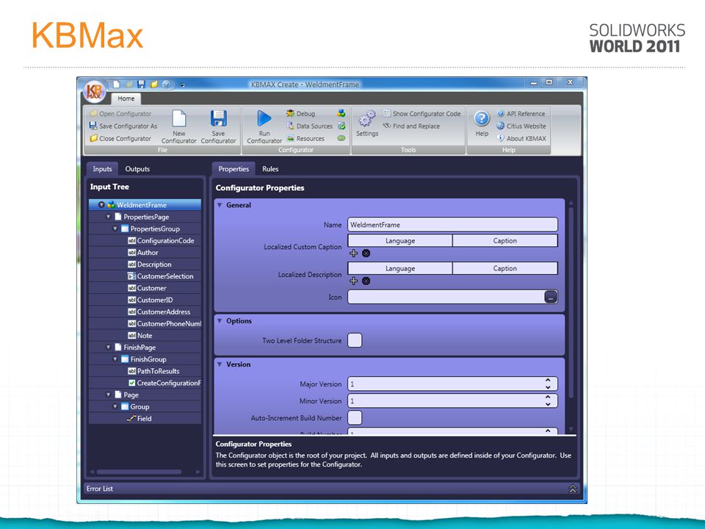Click the colored cubes icon next to Debug
This screenshot has width=705, height=529.
click(x=341, y=113)
